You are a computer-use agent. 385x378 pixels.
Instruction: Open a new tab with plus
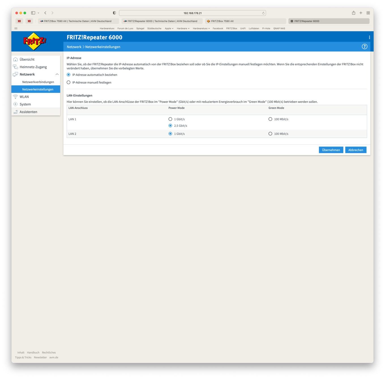(361, 13)
